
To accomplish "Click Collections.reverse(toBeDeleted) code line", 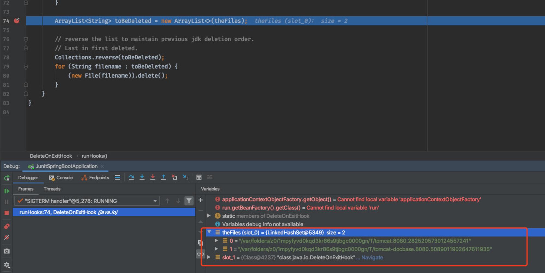I will point(109,57).
